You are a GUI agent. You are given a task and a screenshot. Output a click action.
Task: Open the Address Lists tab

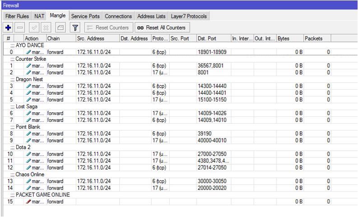[x=151, y=16]
